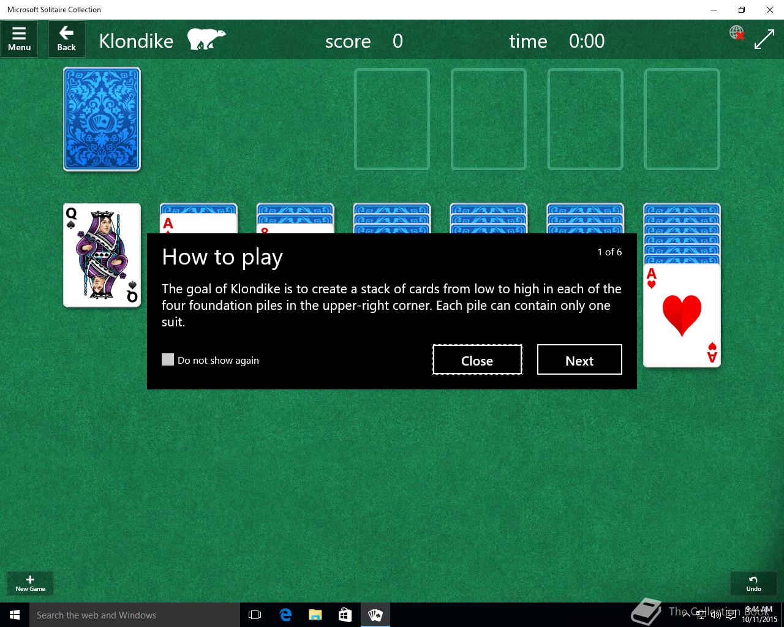The image size is (784, 627).
Task: Open File Explorer from the taskbar
Action: pos(315,615)
